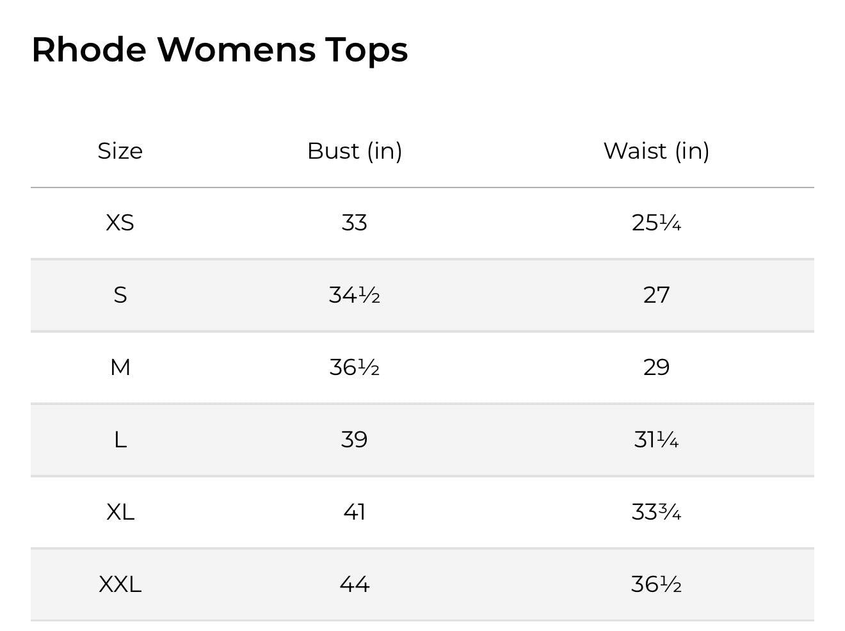Screen dimensions: 845x631
Task: Click the XXL size row label
Action: [120, 584]
